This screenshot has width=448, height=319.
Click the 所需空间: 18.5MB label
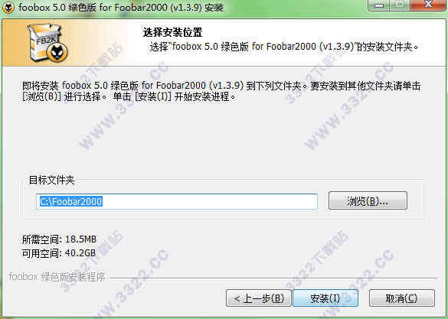(59, 239)
